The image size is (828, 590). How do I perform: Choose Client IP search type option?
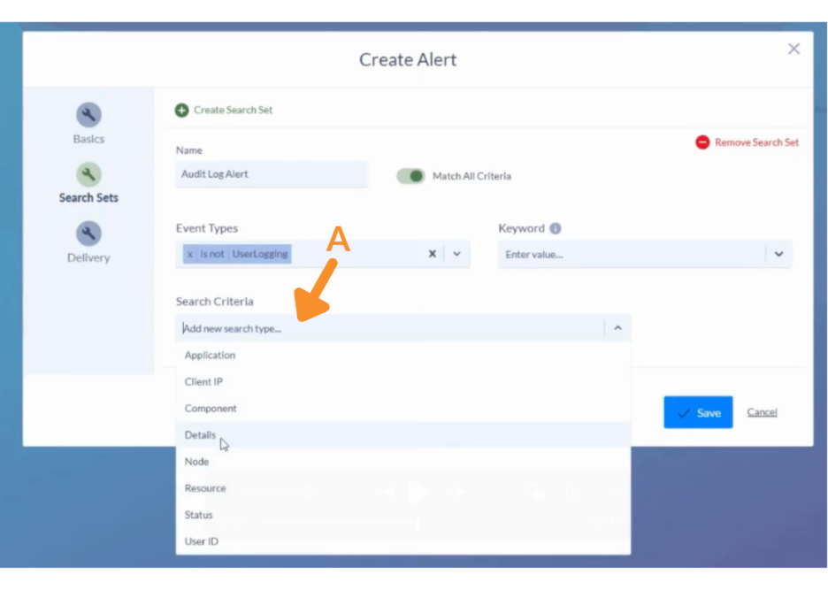[x=203, y=382]
